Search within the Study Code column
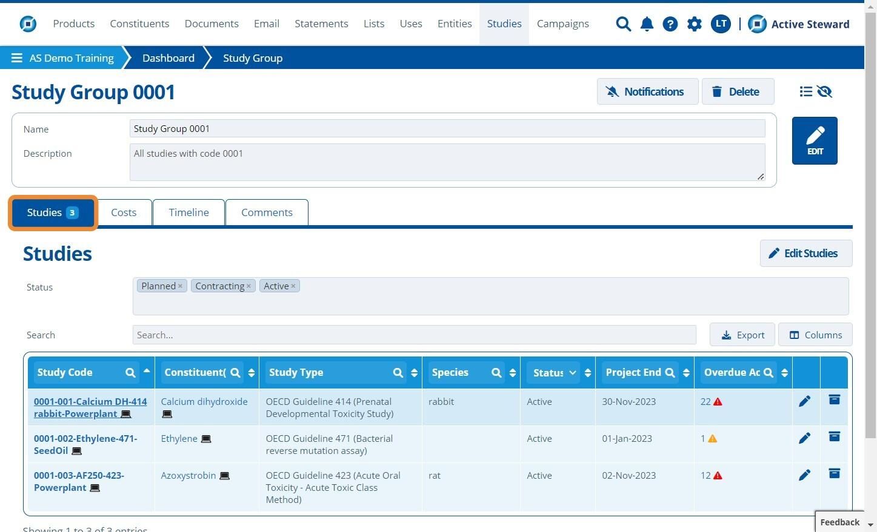This screenshot has height=532, width=877. click(x=130, y=373)
